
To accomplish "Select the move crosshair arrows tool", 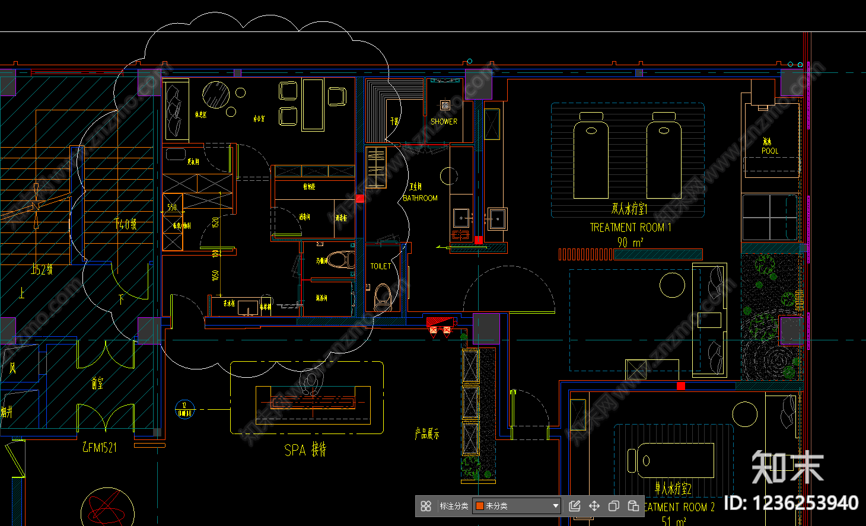I will click(594, 506).
